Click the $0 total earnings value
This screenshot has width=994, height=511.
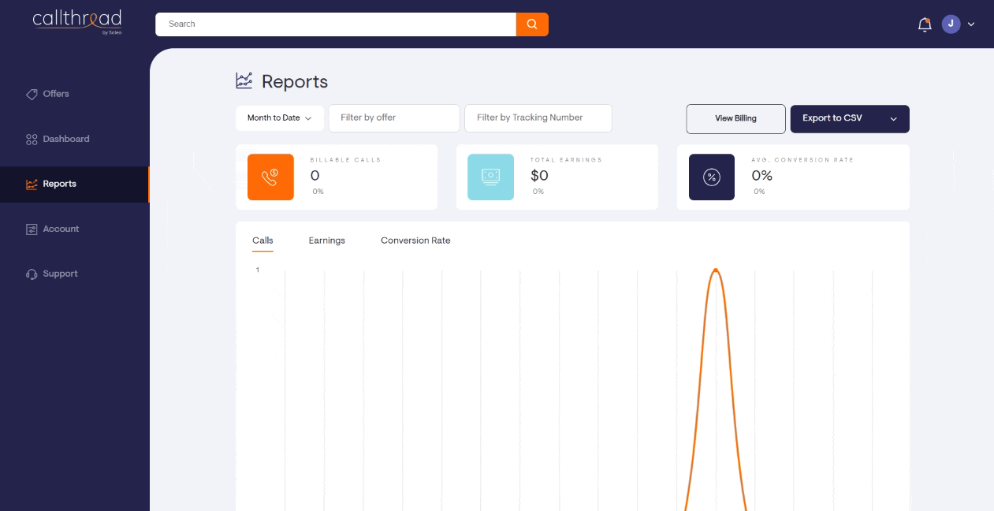pyautogui.click(x=539, y=176)
